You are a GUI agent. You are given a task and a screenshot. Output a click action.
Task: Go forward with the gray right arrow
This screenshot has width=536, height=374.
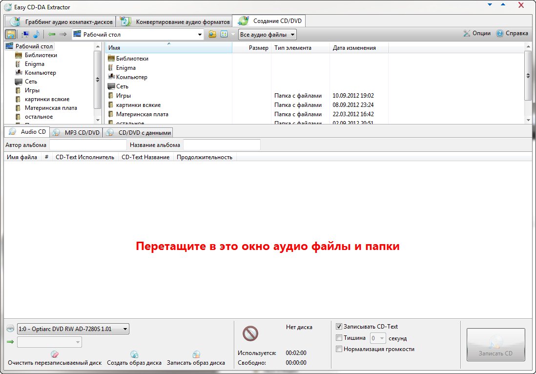click(63, 34)
